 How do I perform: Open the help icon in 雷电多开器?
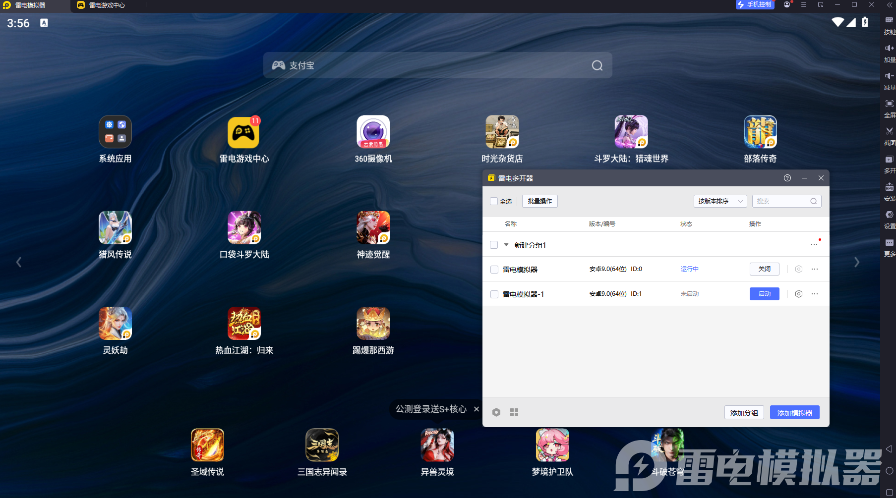click(787, 178)
